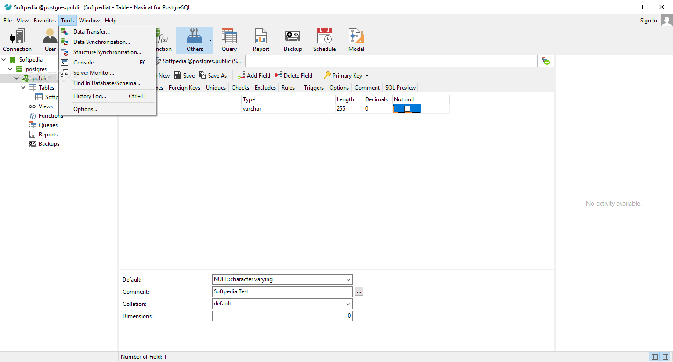Image resolution: width=673 pixels, height=362 pixels.
Task: Switch to the Excludes tab
Action: point(265,88)
